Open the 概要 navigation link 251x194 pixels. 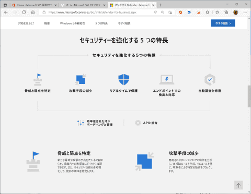click(x=47, y=23)
